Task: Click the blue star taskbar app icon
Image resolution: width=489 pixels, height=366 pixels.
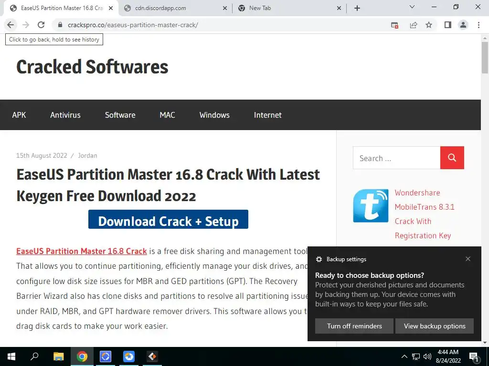Action: [x=129, y=356]
